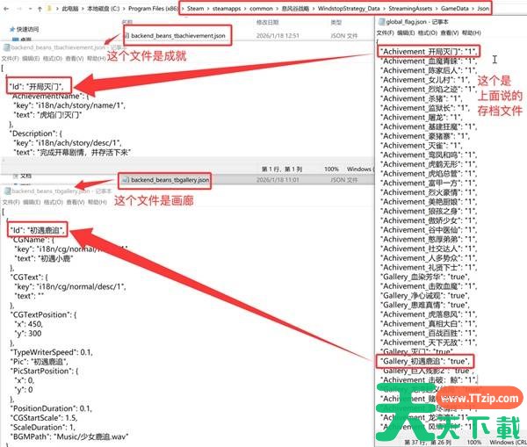This screenshot has height=447, width=527.
Task: Click 2026/1/18 11:01 date cell
Action: point(278,180)
